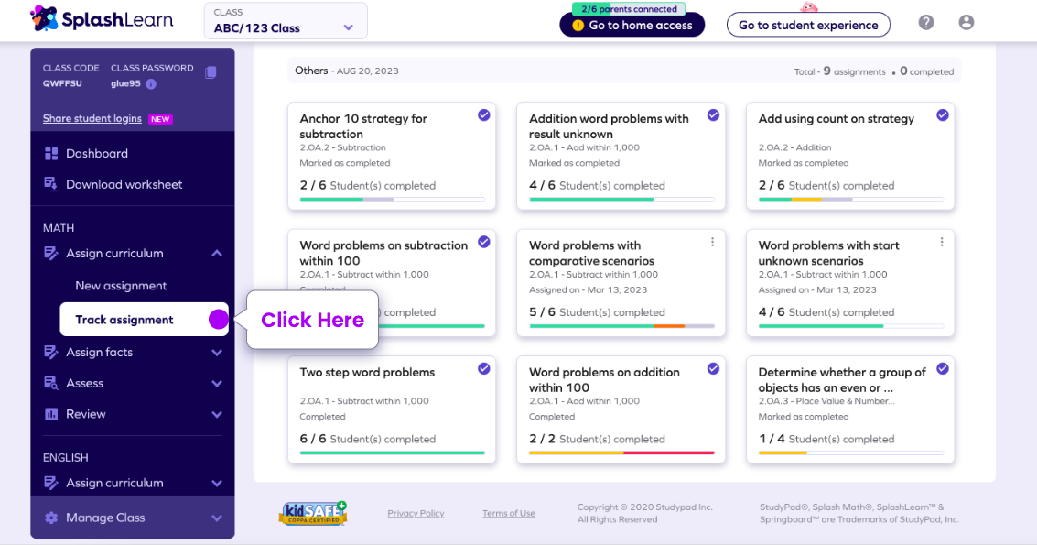Screen dimensions: 1037x545
Task: Click the progress bar on Word problems on addition within 100
Action: [621, 452]
